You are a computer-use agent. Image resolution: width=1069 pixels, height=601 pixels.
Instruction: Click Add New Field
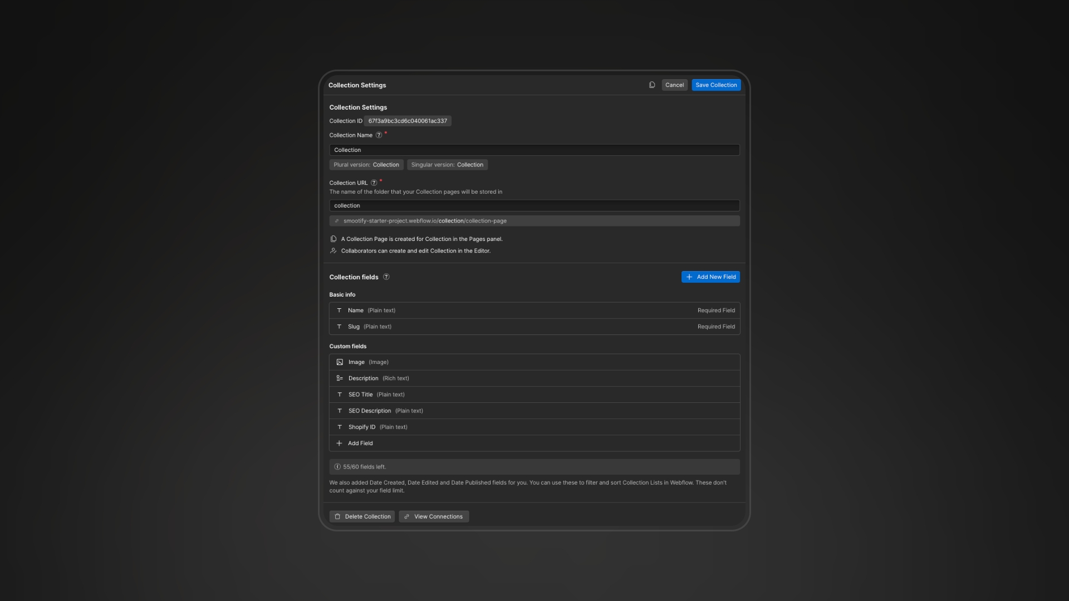(x=710, y=277)
